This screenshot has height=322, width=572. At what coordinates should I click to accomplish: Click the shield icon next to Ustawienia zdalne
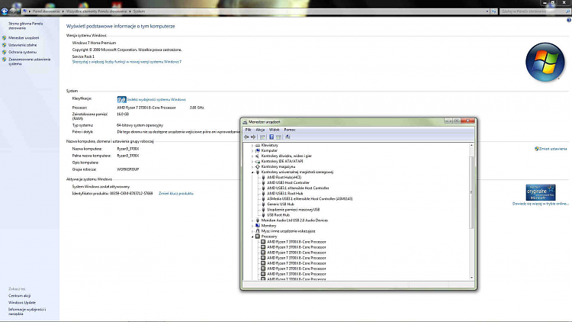(5, 45)
